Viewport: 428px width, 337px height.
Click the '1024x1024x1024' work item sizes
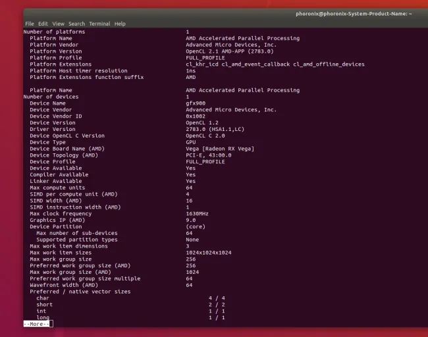pos(208,253)
